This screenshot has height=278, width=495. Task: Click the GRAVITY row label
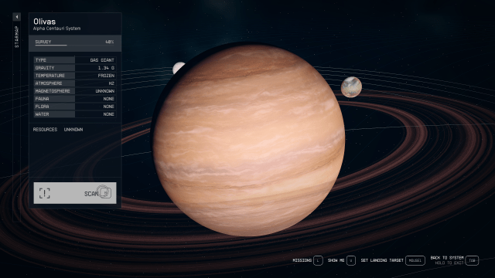coord(45,68)
